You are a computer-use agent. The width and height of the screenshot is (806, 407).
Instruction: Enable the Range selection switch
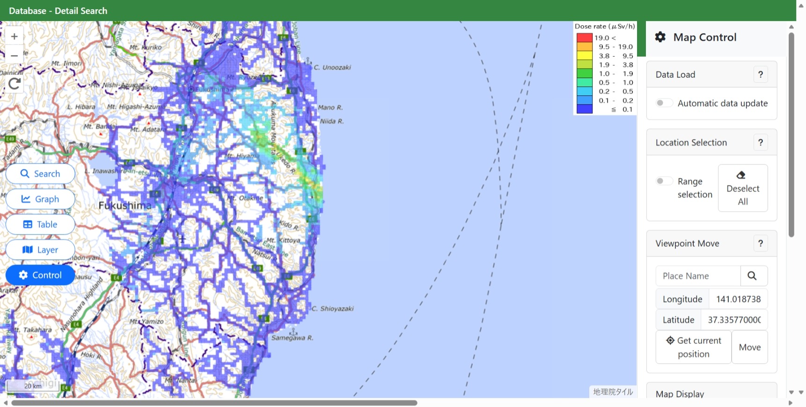[664, 181]
